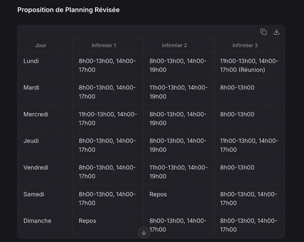Select the 'Samedi' row label
This screenshot has width=304, height=242.
coord(34,194)
